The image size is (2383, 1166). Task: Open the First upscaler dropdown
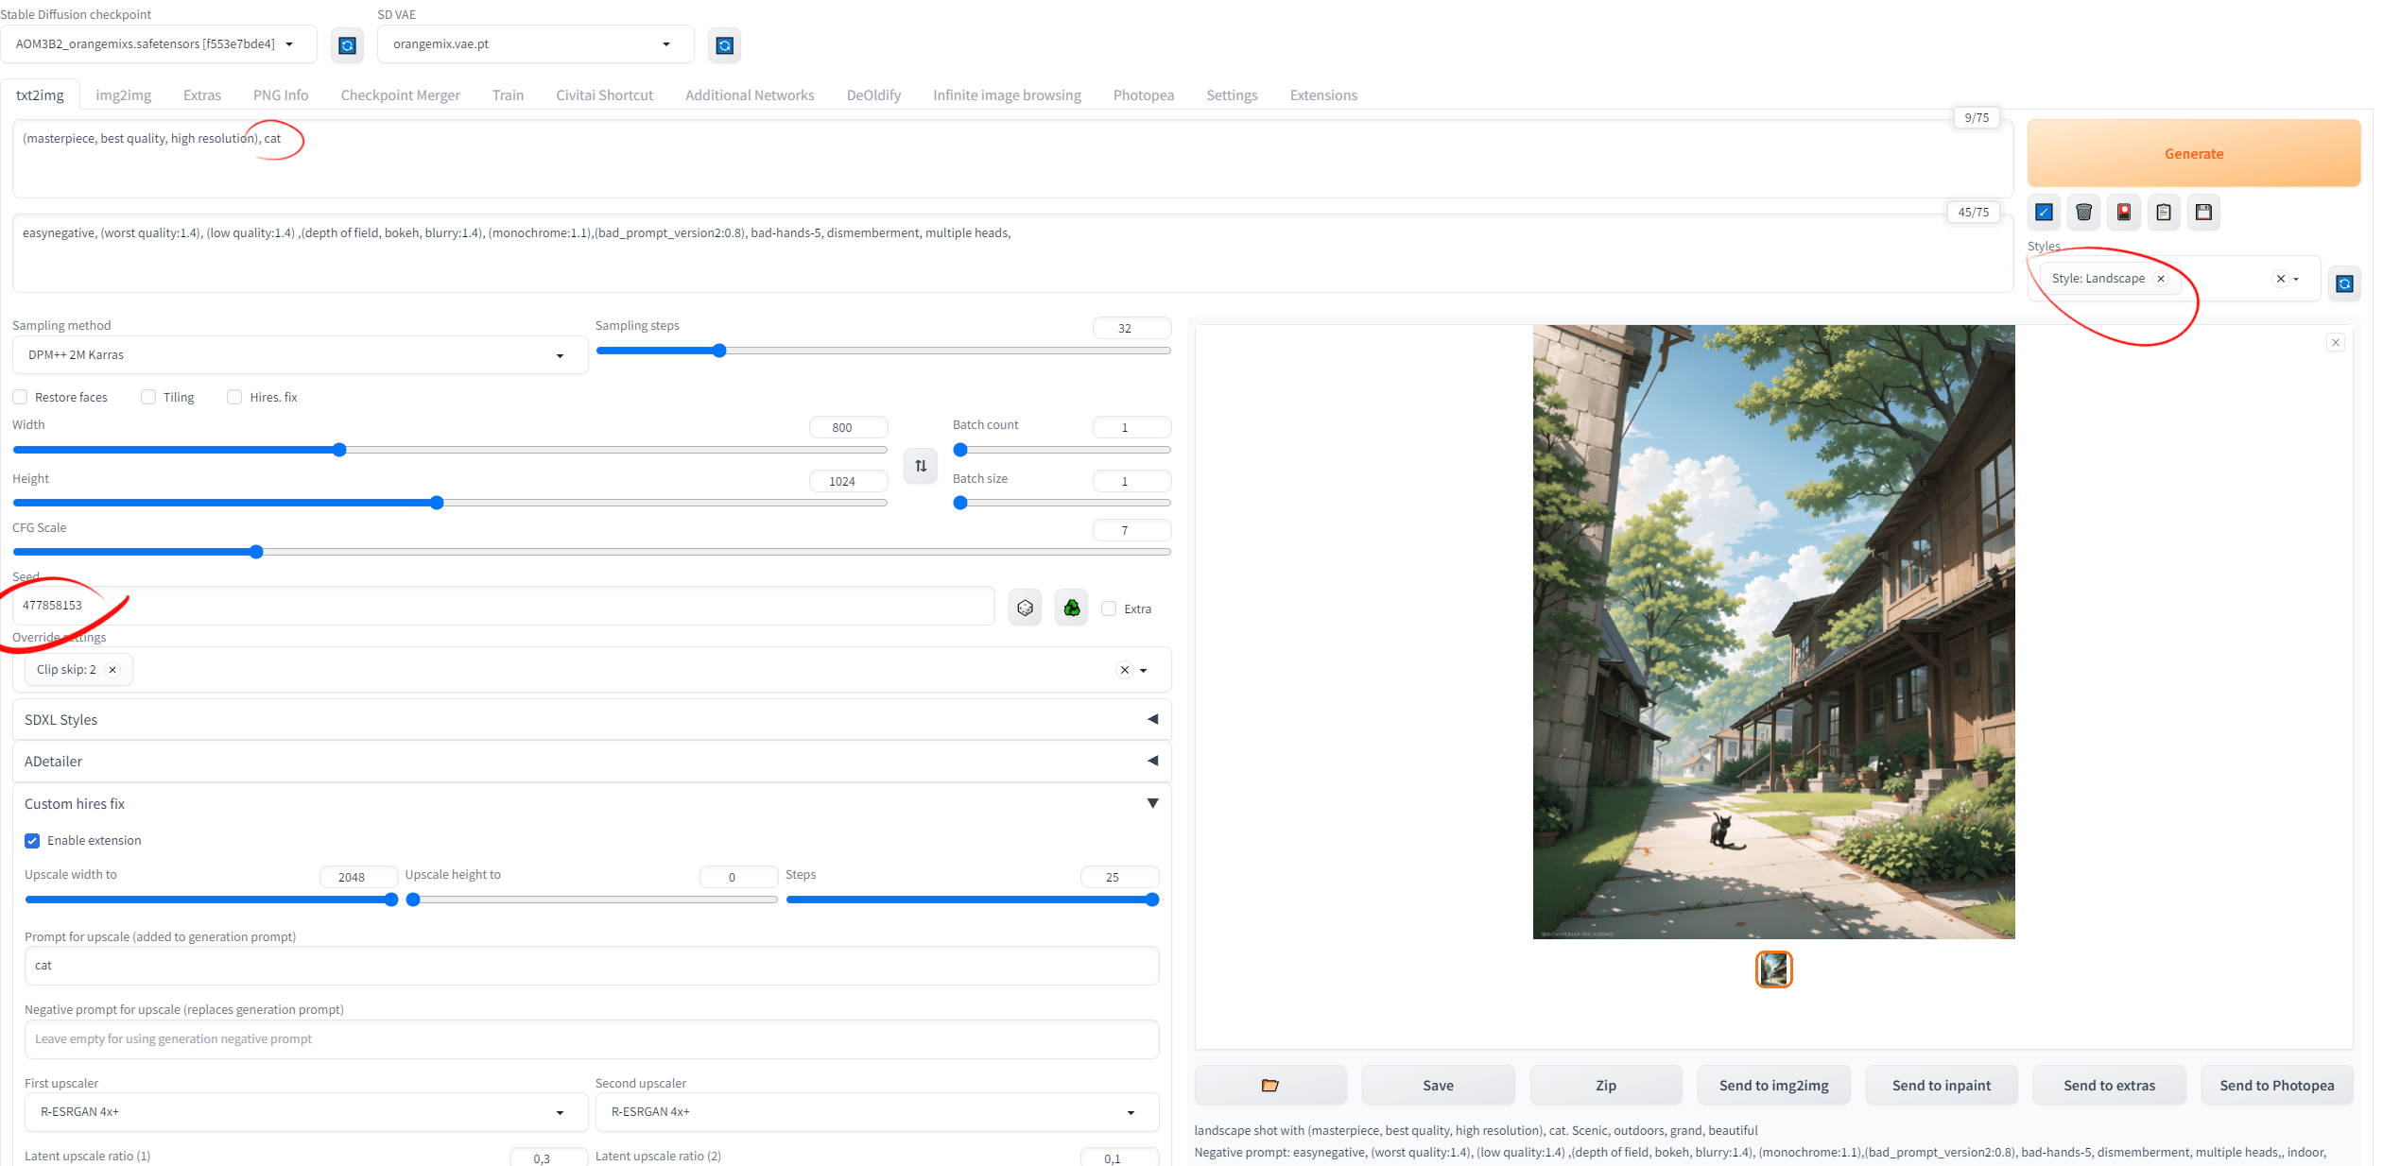coord(306,1112)
